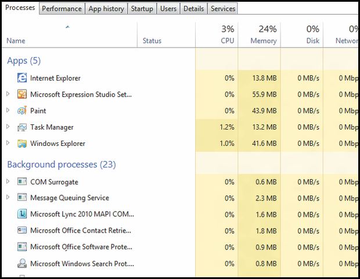Click the 43.9 MB memory value
Viewport: 360px width, 279px height.
(x=265, y=111)
